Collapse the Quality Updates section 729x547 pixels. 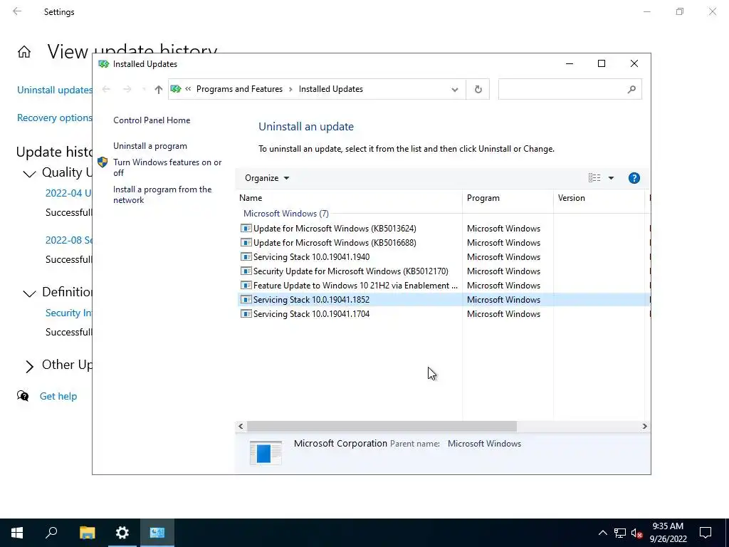click(x=29, y=174)
